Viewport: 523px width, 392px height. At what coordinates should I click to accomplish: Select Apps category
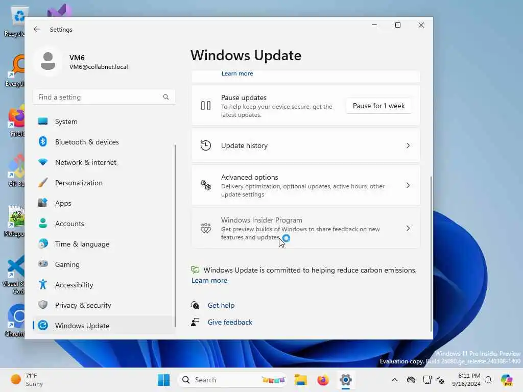[104, 203]
